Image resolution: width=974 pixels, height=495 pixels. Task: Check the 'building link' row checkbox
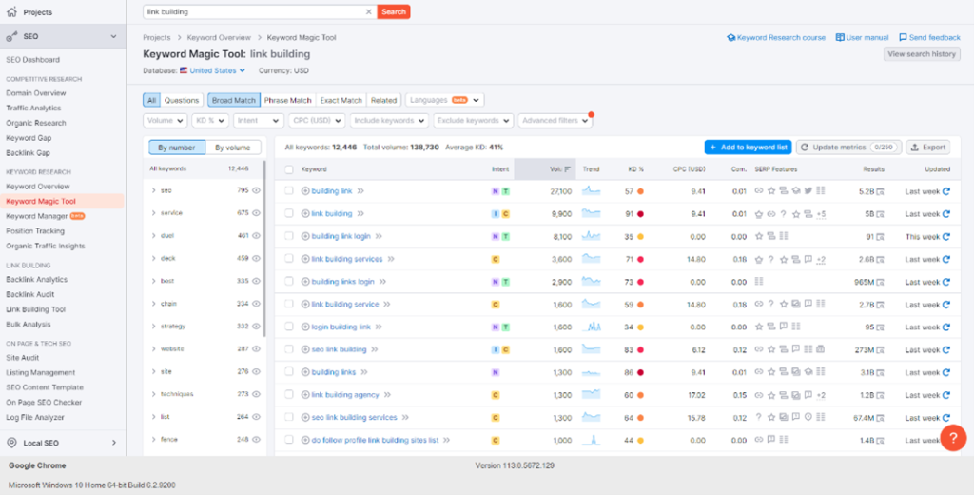pyautogui.click(x=289, y=191)
